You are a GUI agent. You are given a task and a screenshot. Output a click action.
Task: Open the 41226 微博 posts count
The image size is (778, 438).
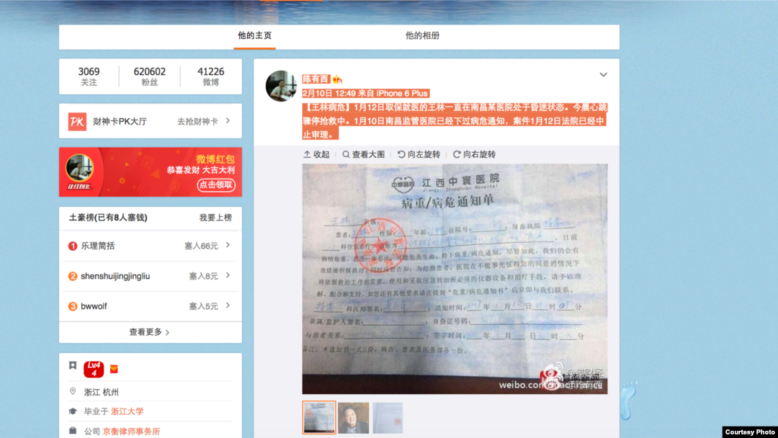tap(211, 76)
